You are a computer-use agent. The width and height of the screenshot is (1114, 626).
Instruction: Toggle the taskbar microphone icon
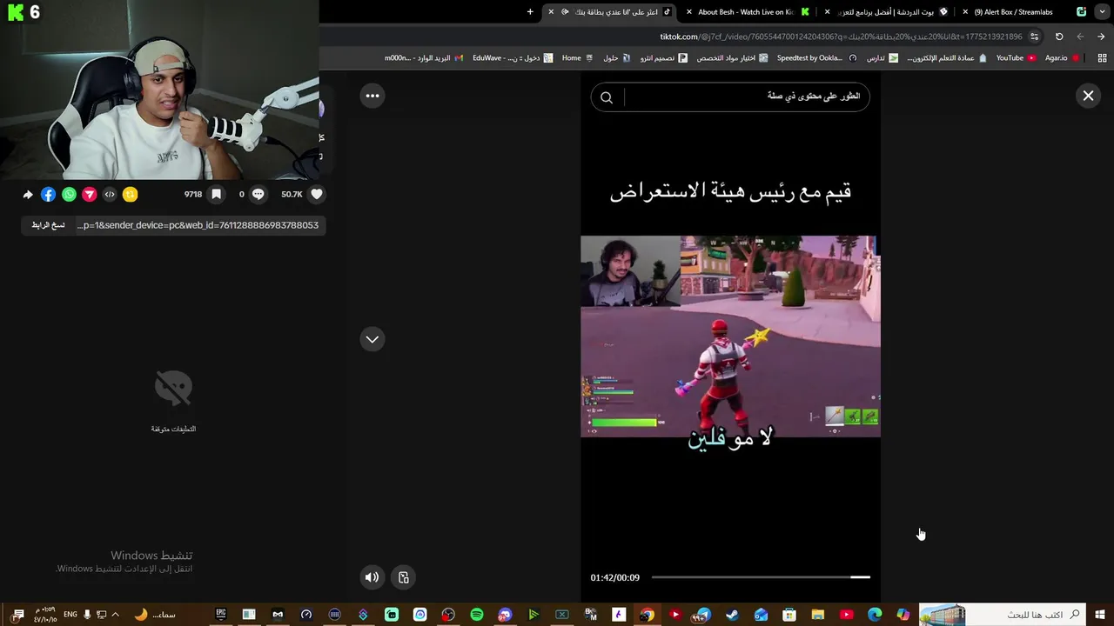pyautogui.click(x=87, y=615)
